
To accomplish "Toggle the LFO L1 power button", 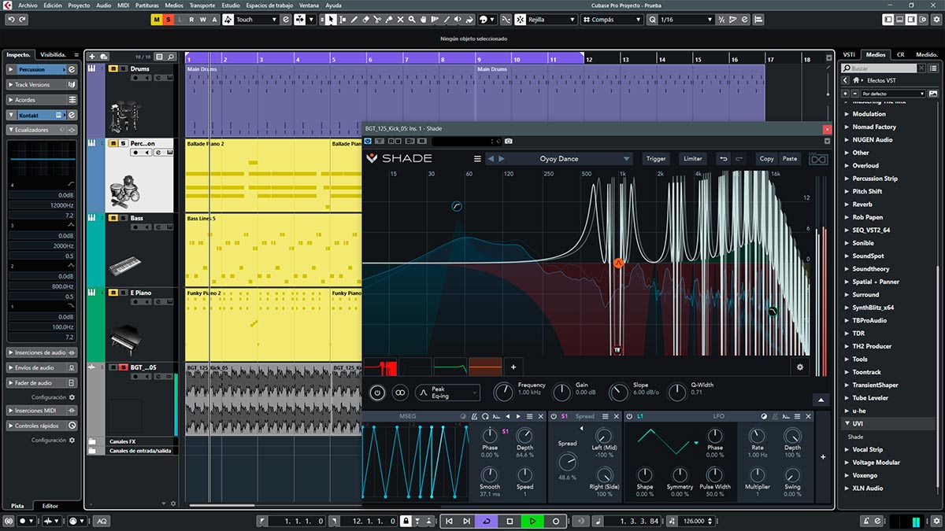I will (630, 416).
